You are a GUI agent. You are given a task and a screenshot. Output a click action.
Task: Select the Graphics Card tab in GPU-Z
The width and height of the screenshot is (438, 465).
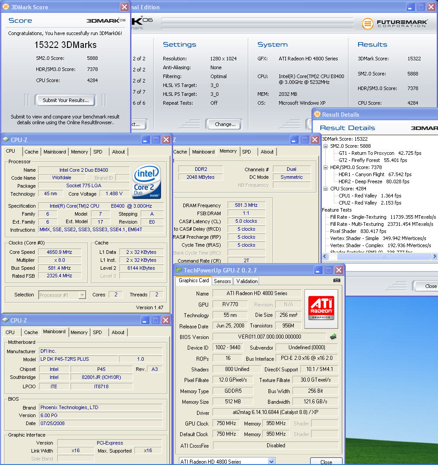193,280
